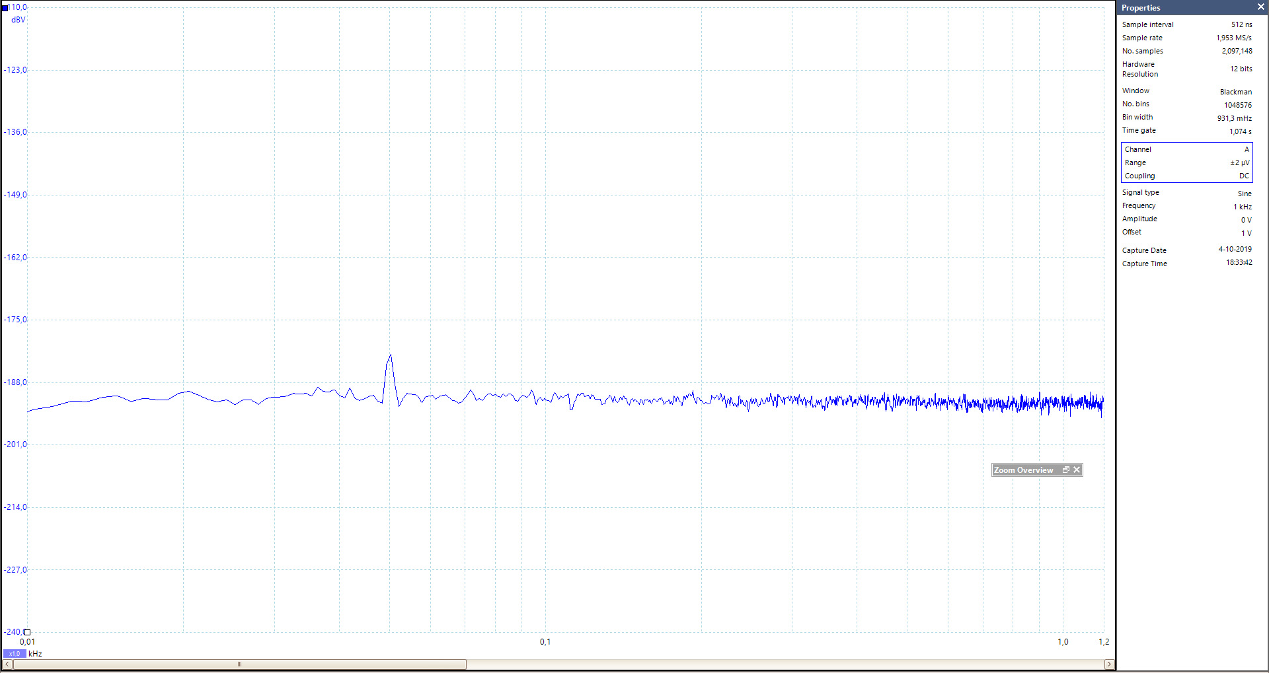
Task: Click the axis handle beside -240,0
Action: point(27,632)
